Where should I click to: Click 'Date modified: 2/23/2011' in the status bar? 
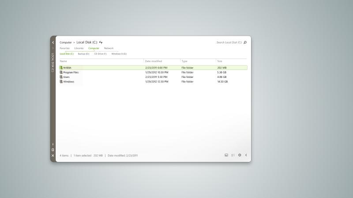(x=123, y=155)
